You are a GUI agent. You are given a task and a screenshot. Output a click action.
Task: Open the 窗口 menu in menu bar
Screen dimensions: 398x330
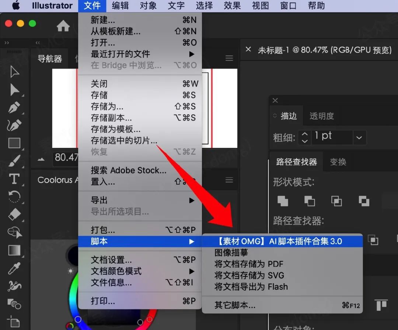click(288, 6)
